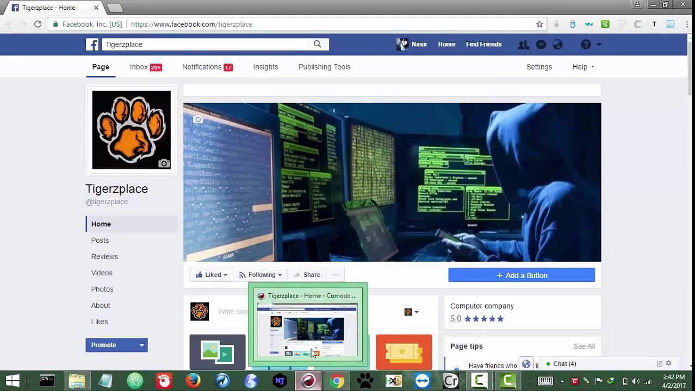Click the photo/video post option tile
Image resolution: width=695 pixels, height=391 pixels.
pos(218,352)
